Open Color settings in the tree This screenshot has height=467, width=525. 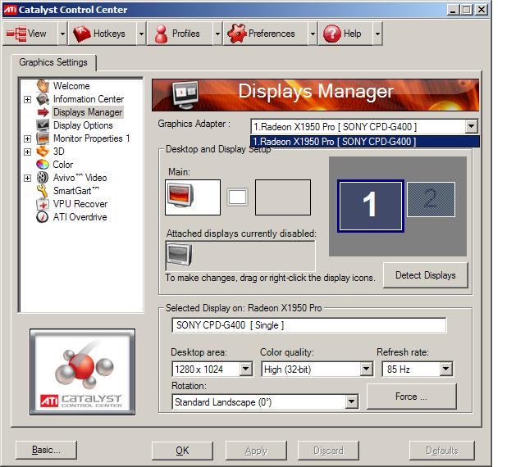pos(63,165)
